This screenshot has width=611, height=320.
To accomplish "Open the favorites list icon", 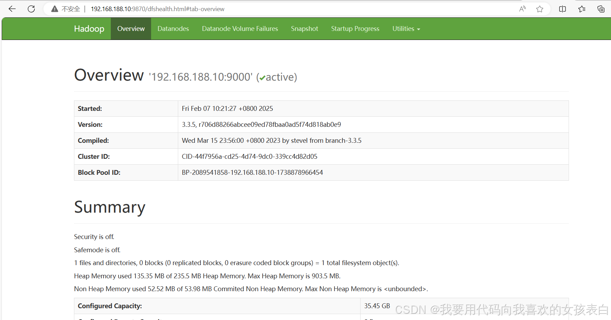I will point(582,9).
